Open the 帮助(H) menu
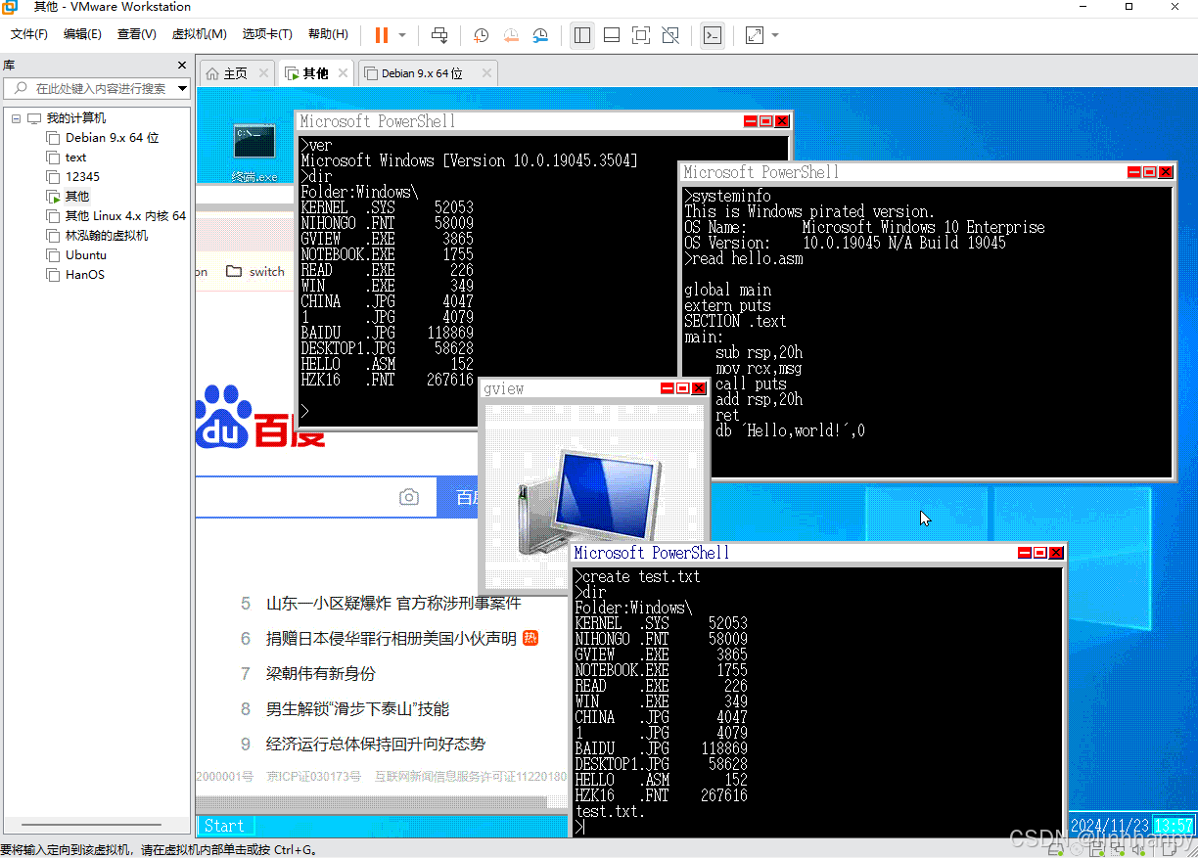 coord(328,34)
